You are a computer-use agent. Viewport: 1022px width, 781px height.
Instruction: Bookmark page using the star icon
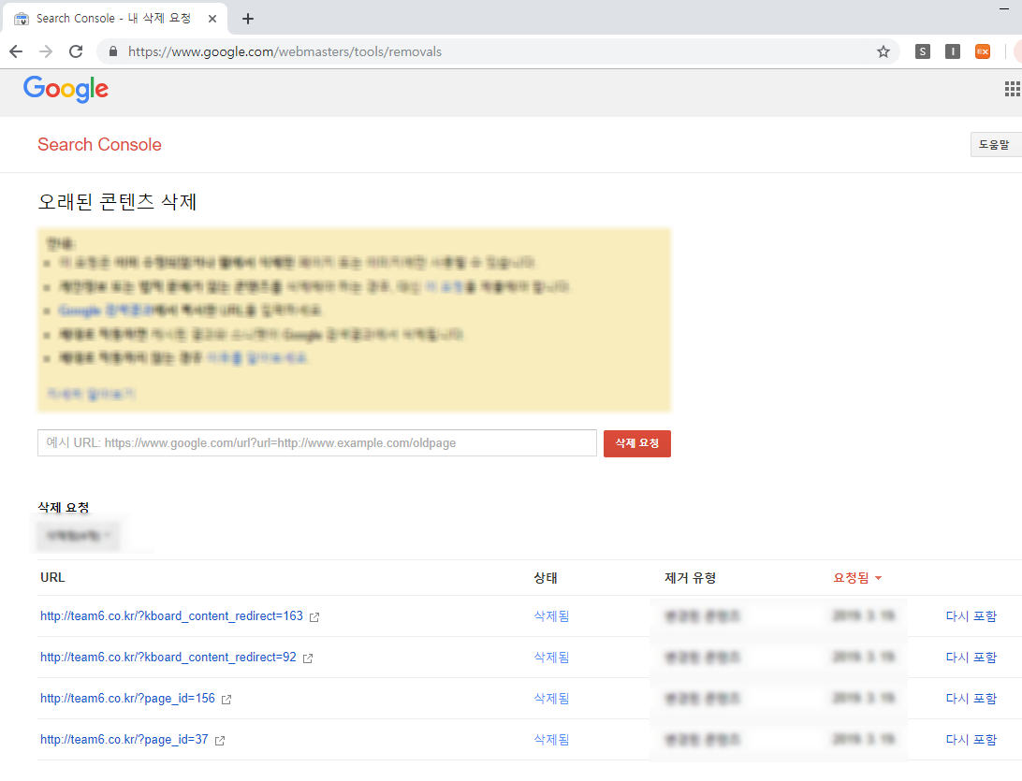pos(883,52)
